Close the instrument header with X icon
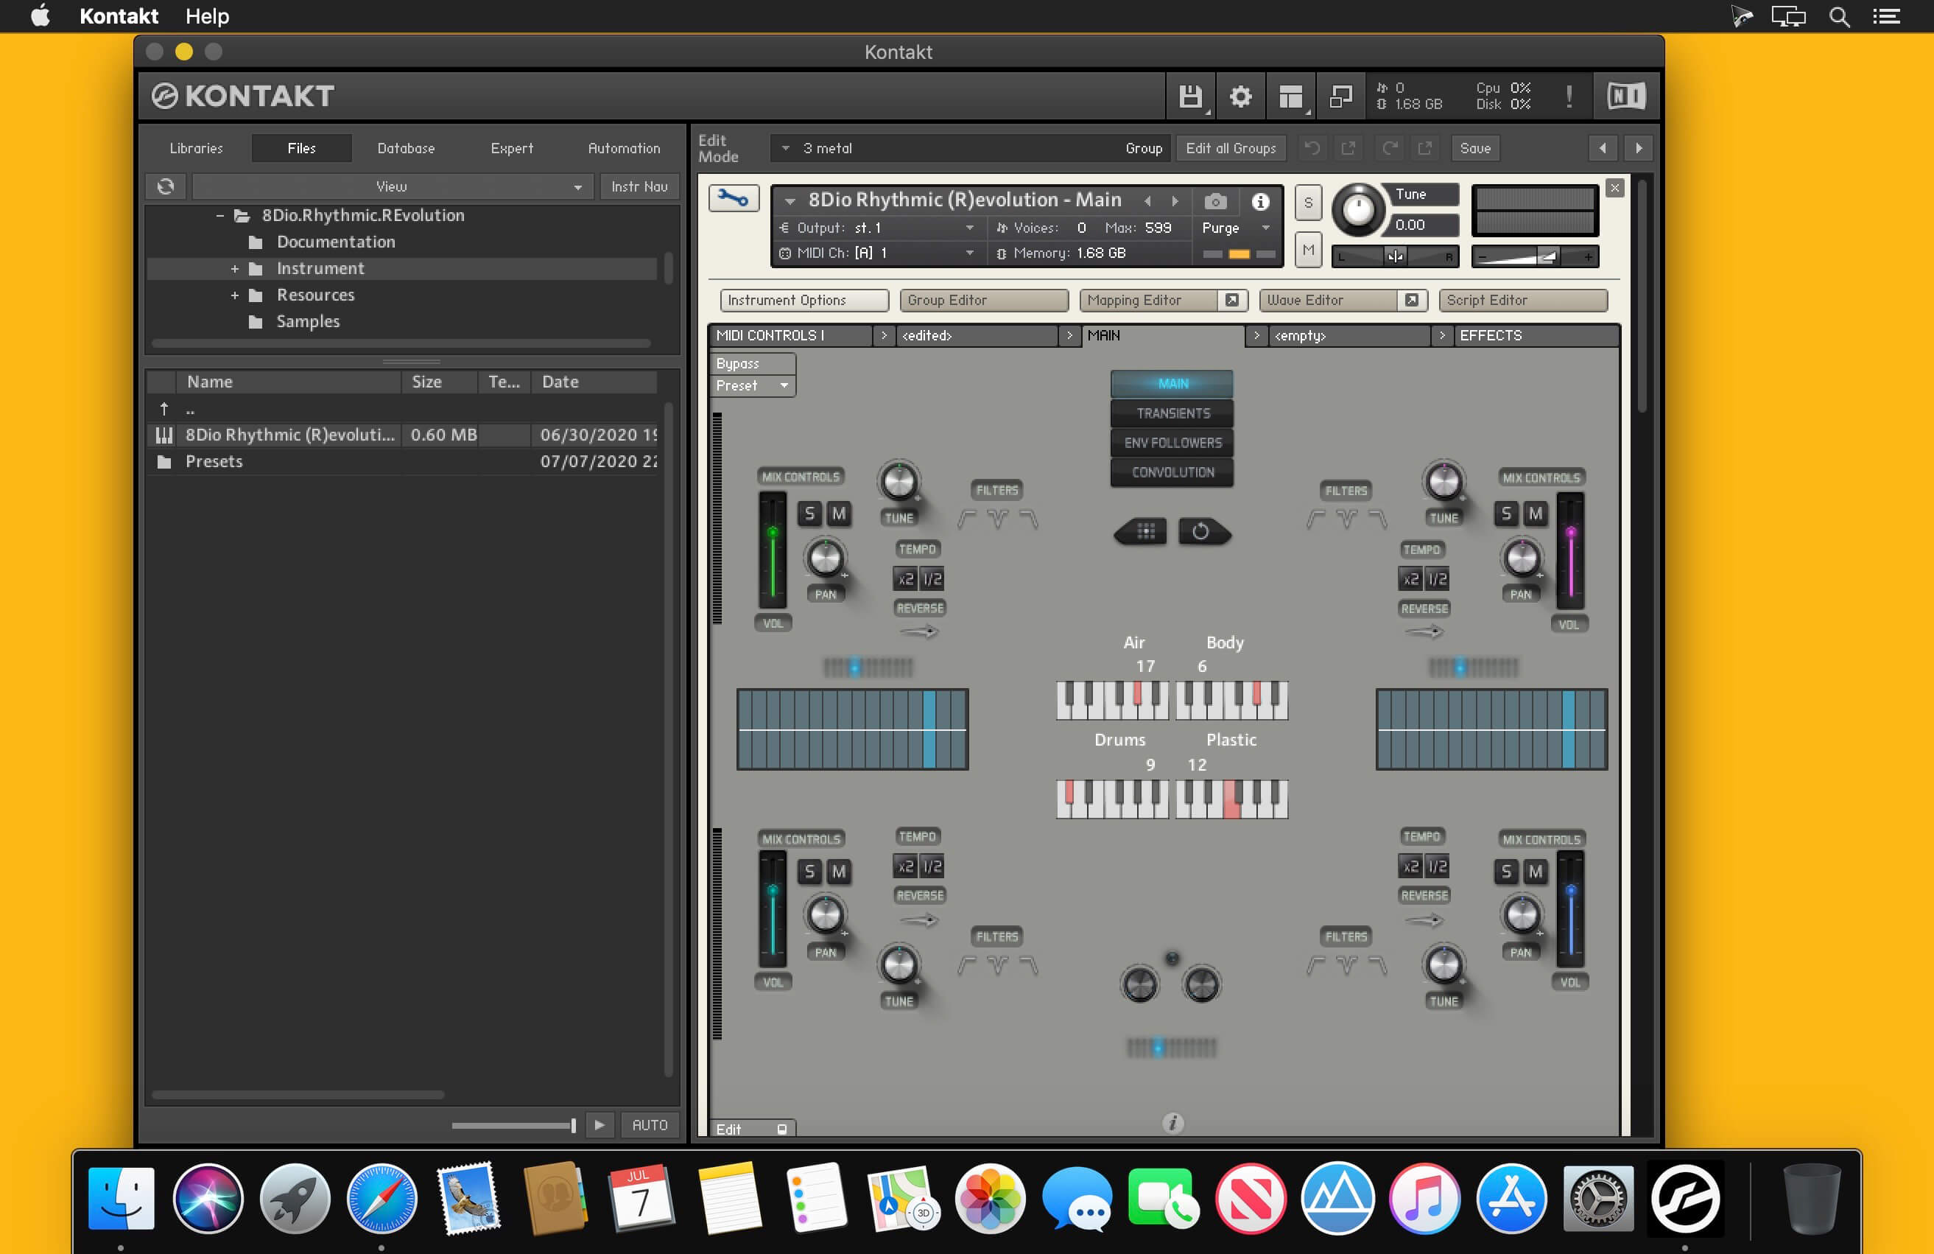 [x=1614, y=188]
